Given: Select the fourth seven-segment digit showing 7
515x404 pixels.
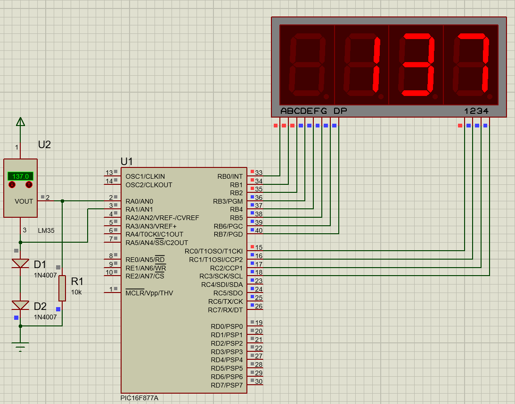Looking at the screenshot, I should [471, 65].
